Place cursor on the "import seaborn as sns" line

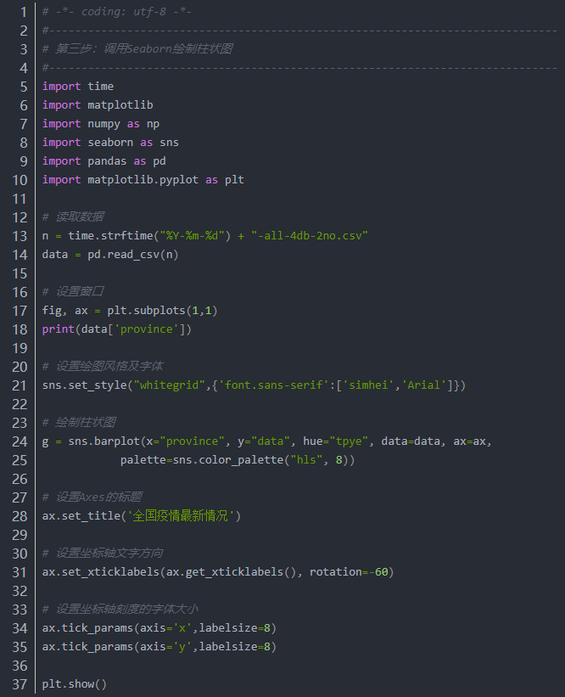coord(110,143)
